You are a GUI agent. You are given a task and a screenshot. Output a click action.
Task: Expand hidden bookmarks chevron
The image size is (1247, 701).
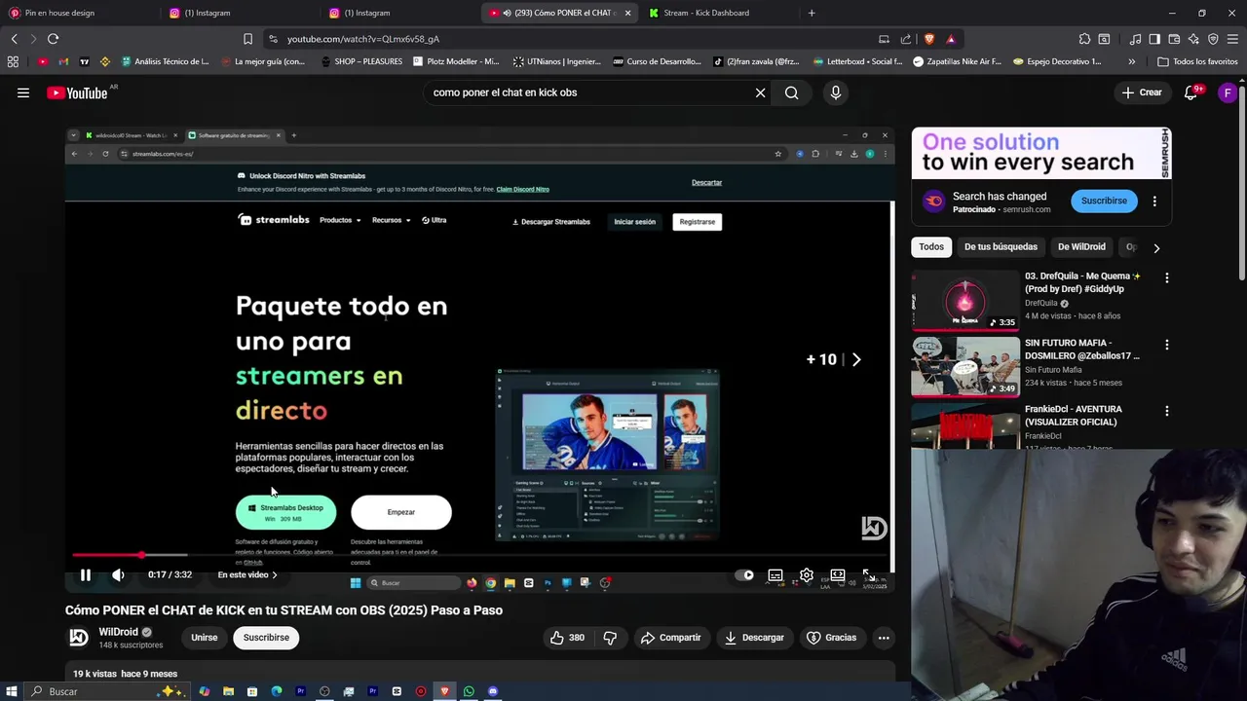point(1131,61)
